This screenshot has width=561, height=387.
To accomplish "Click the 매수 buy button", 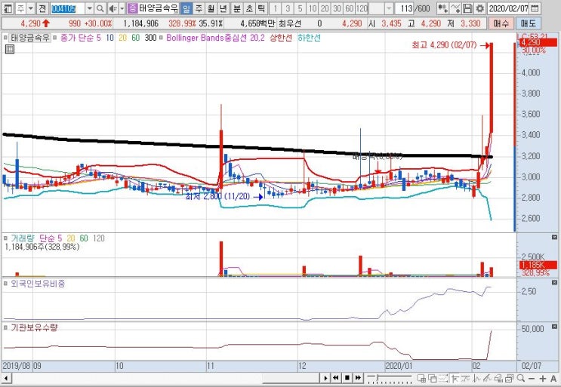I will point(501,24).
